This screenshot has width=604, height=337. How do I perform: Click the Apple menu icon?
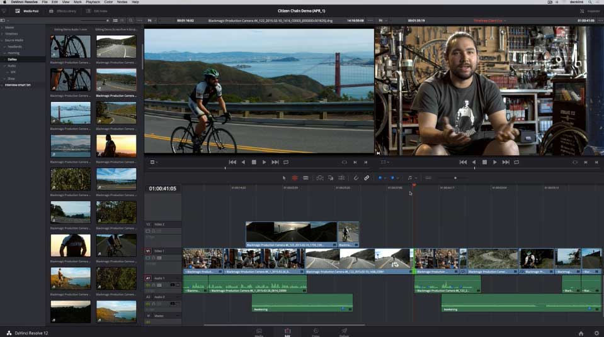(x=4, y=2)
